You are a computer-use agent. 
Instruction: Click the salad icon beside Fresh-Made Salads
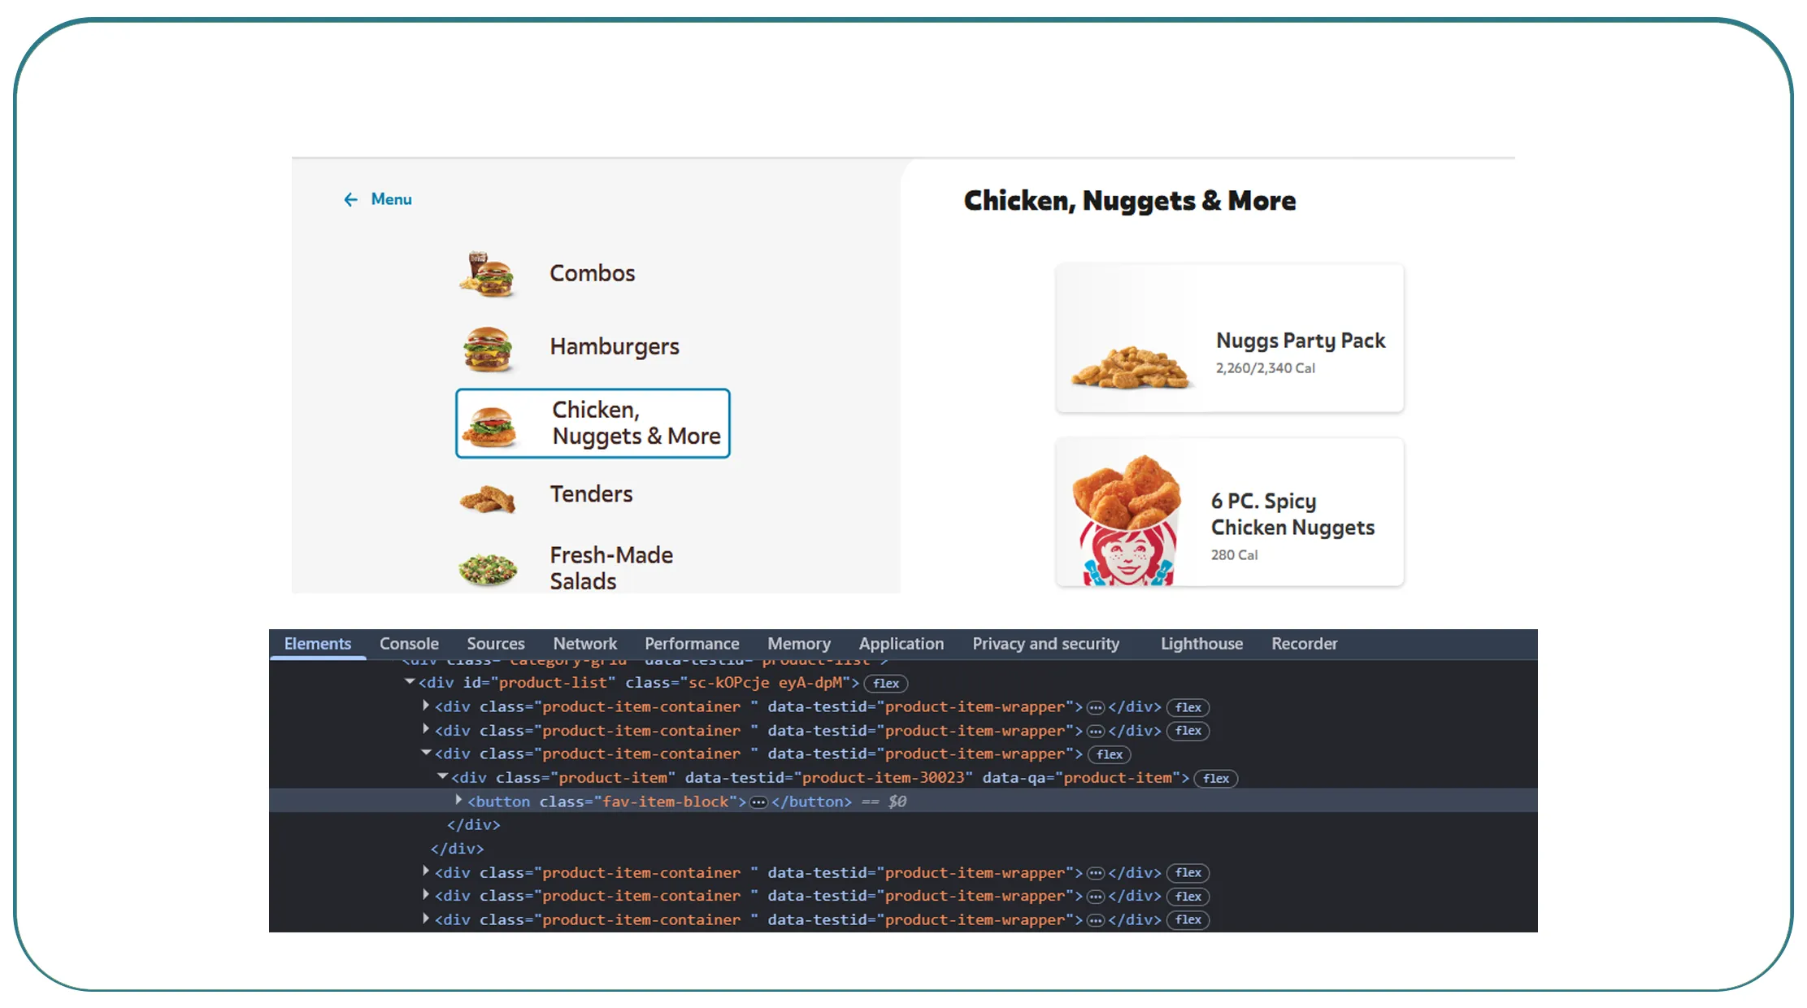[488, 569]
